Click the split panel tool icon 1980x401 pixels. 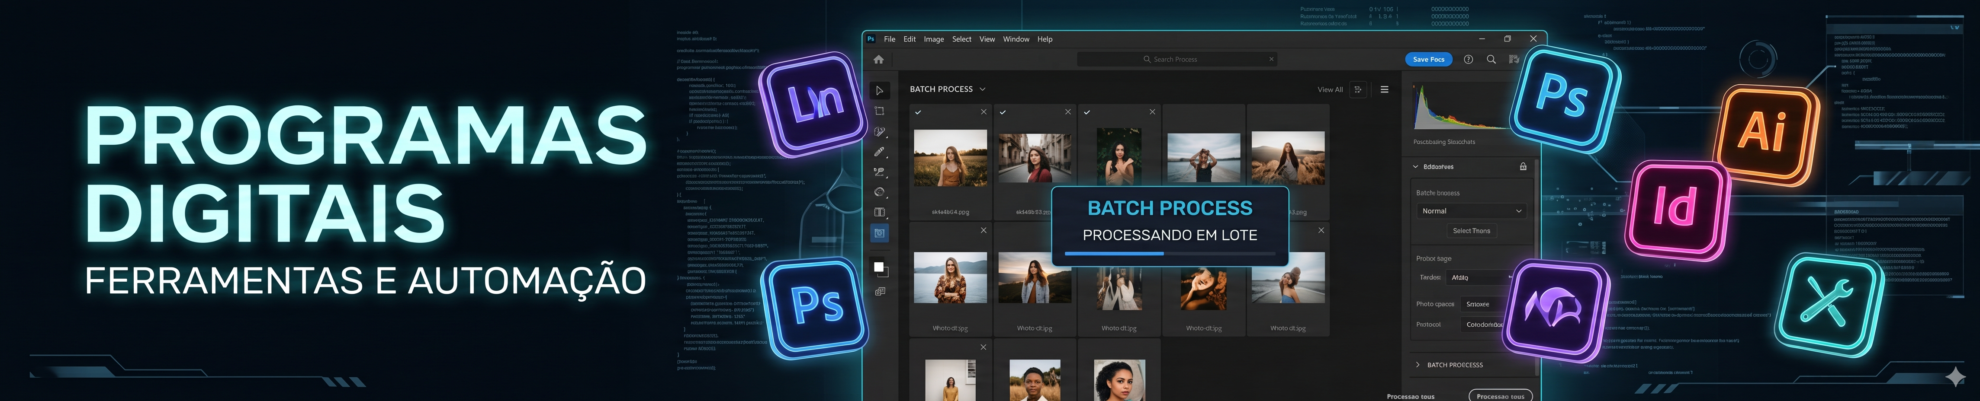pyautogui.click(x=880, y=213)
